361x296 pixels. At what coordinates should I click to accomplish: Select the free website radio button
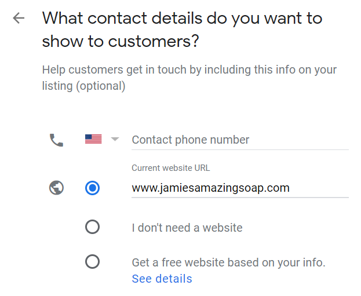[92, 262]
